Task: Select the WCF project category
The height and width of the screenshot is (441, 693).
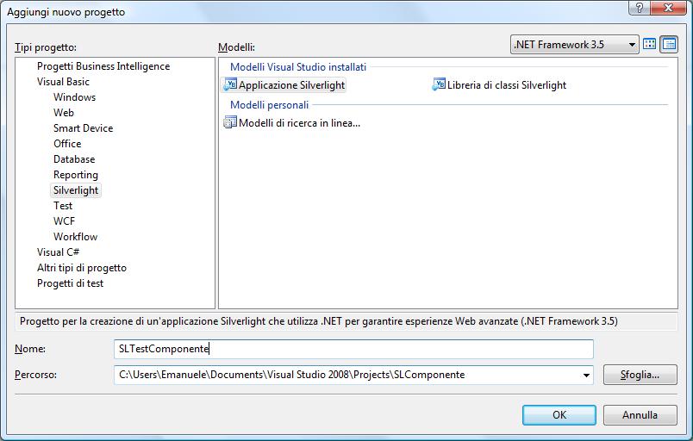Action: click(64, 221)
